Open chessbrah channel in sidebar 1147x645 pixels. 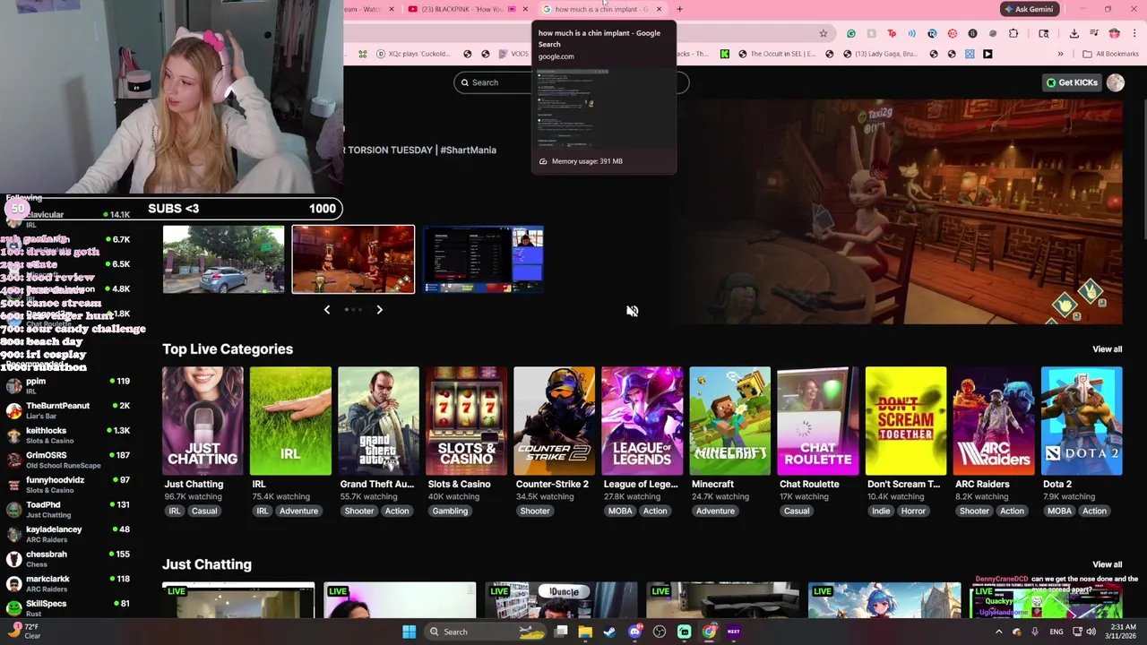[69, 559]
